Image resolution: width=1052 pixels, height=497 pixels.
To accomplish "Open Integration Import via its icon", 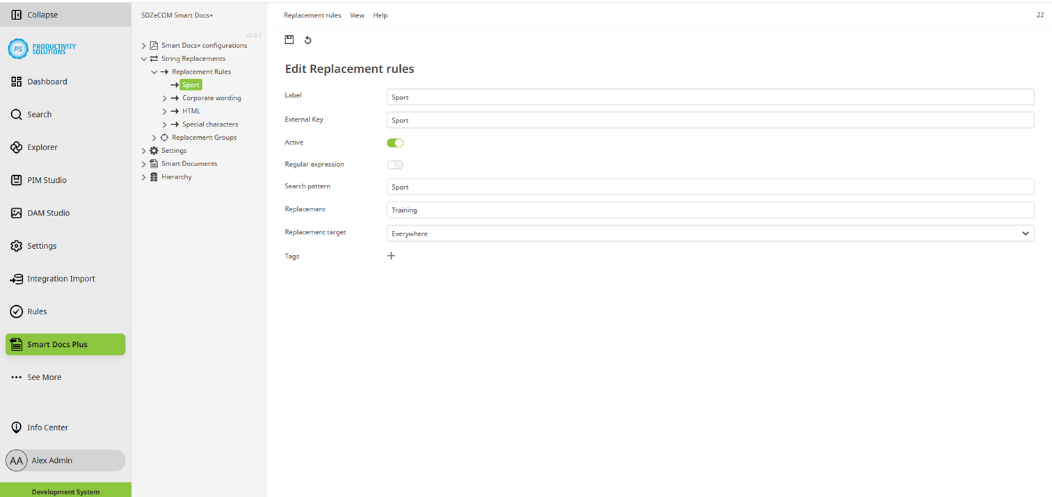I will tap(16, 279).
